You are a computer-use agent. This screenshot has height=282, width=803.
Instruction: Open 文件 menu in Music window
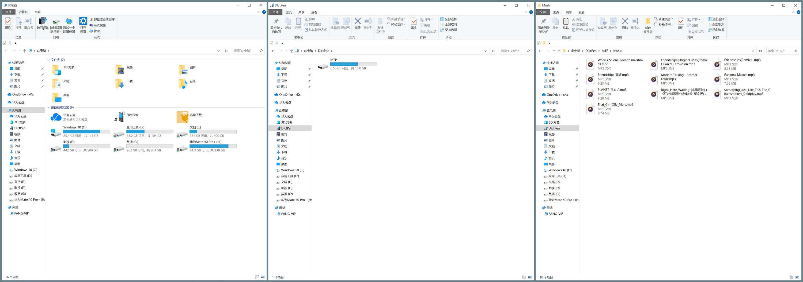pyautogui.click(x=543, y=12)
